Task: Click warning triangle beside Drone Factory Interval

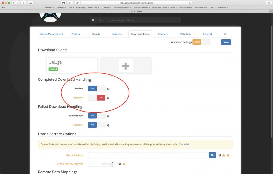Action: (124, 164)
